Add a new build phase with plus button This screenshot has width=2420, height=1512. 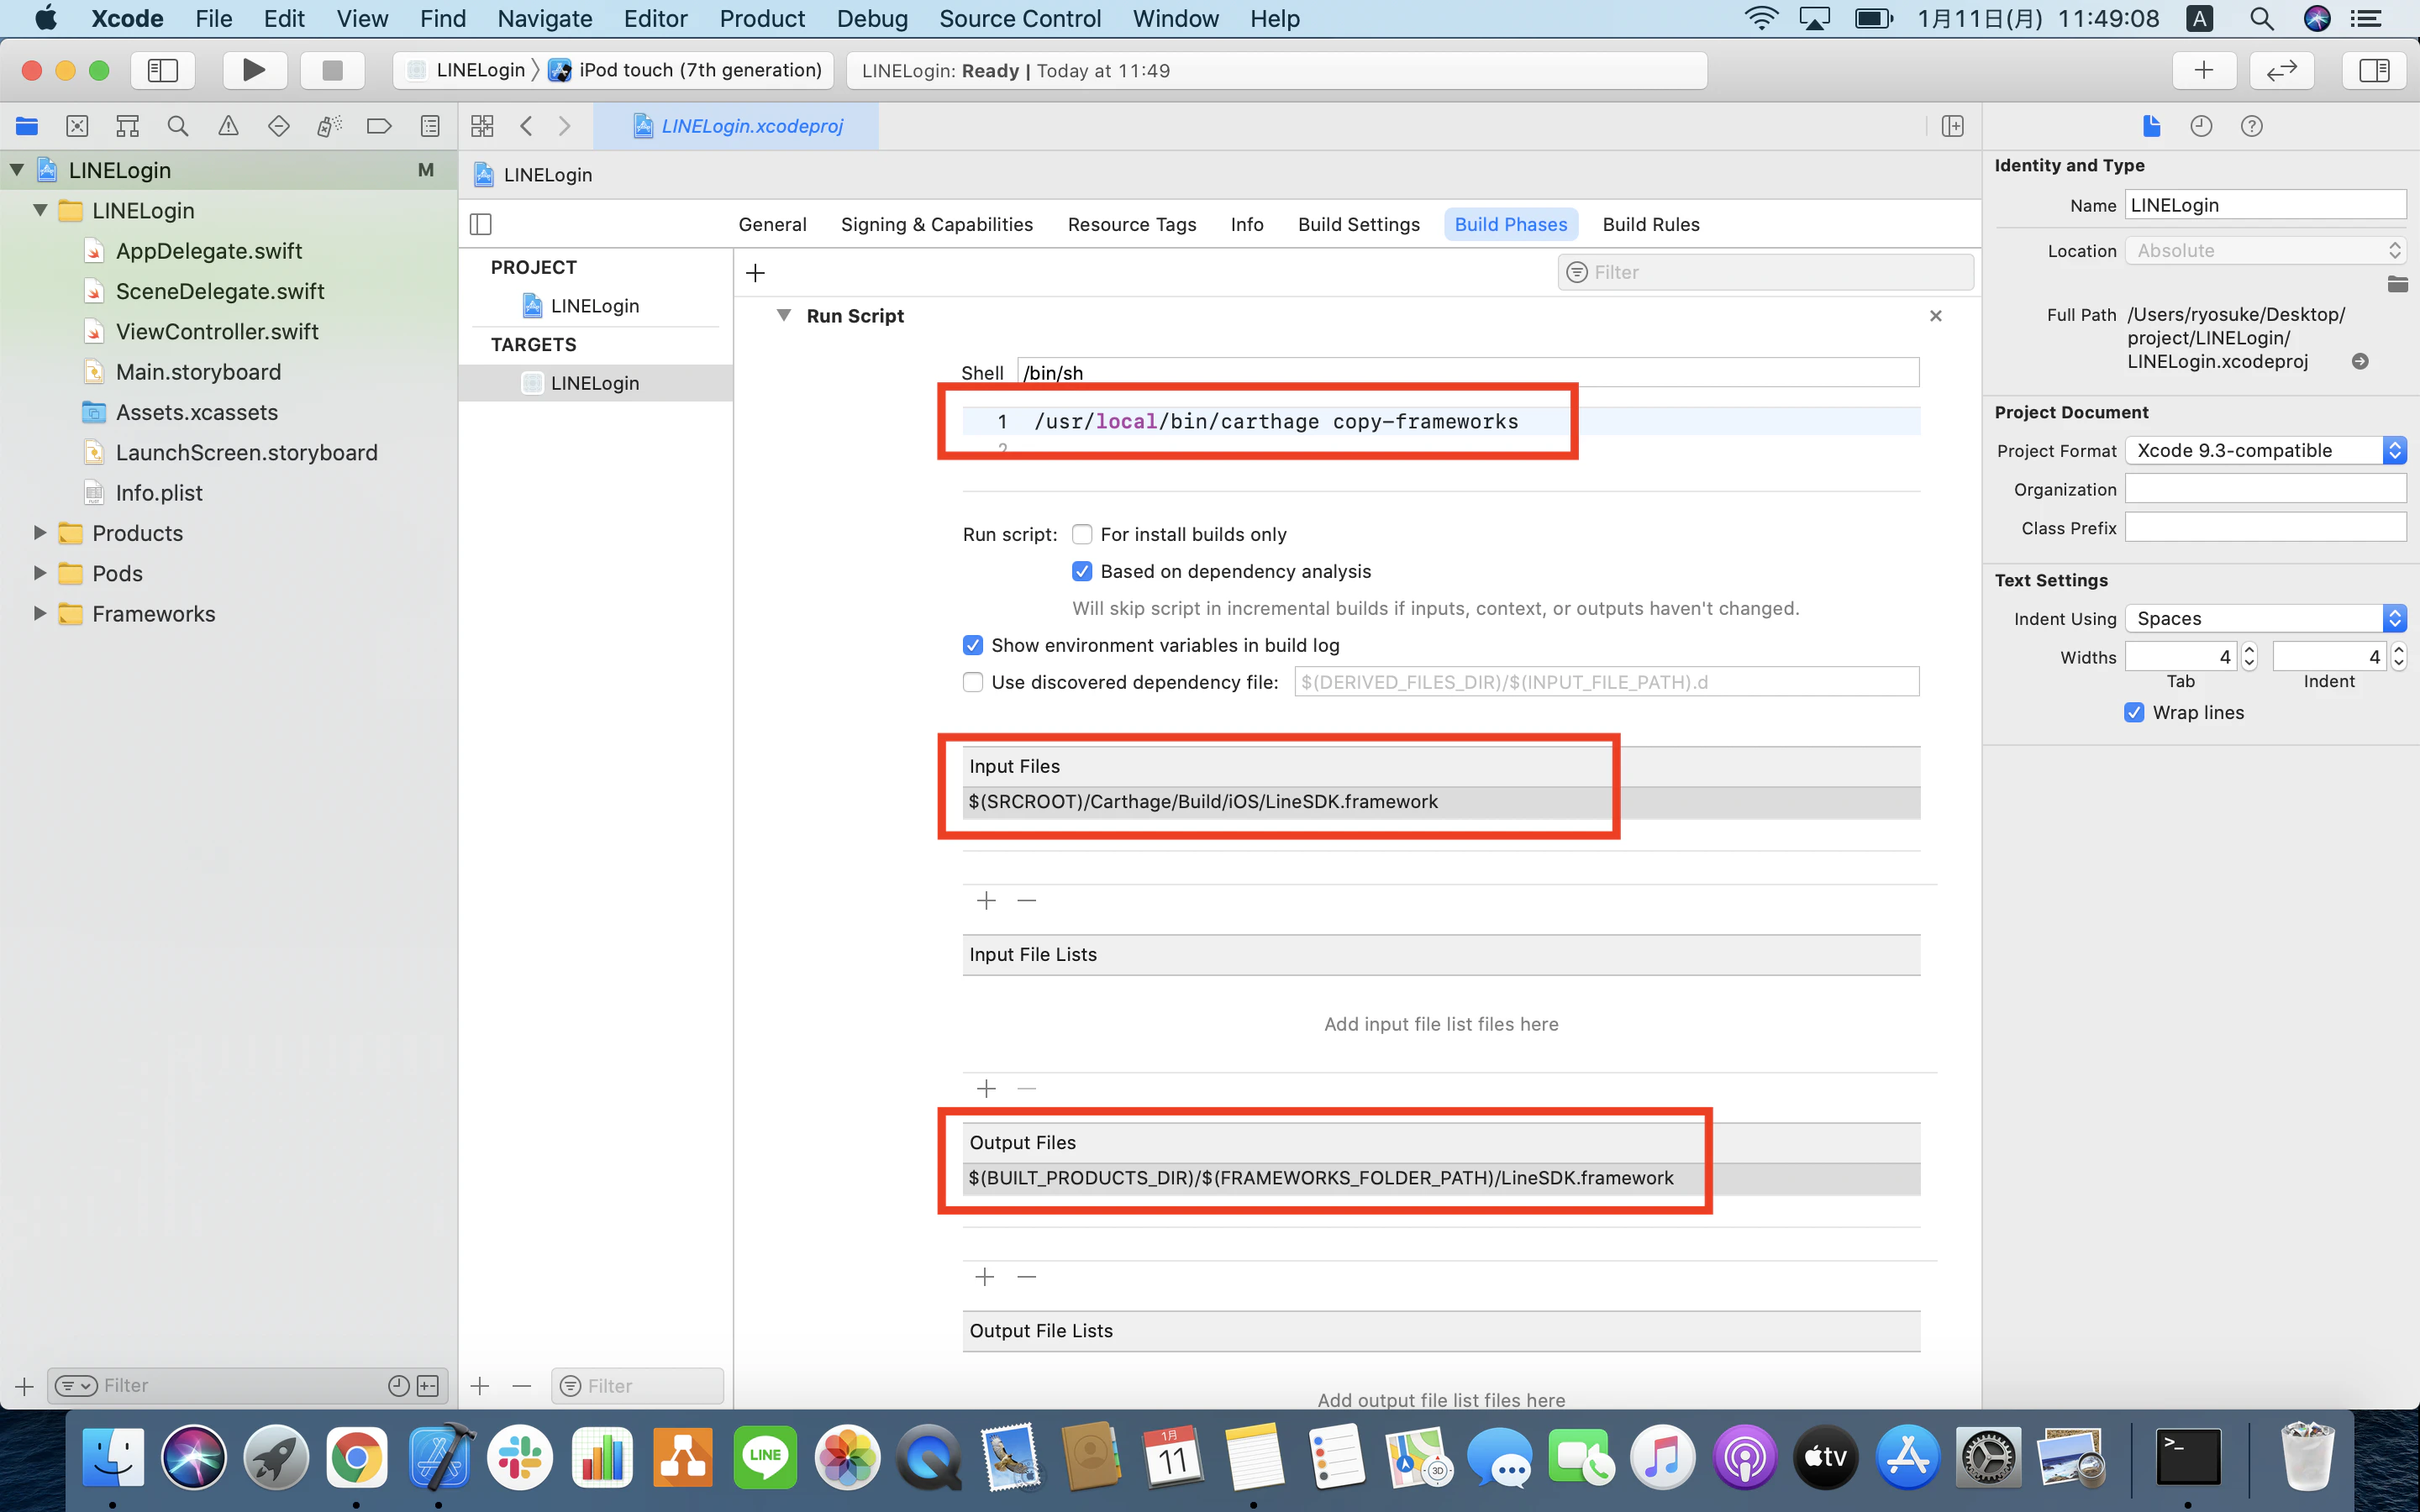[755, 272]
